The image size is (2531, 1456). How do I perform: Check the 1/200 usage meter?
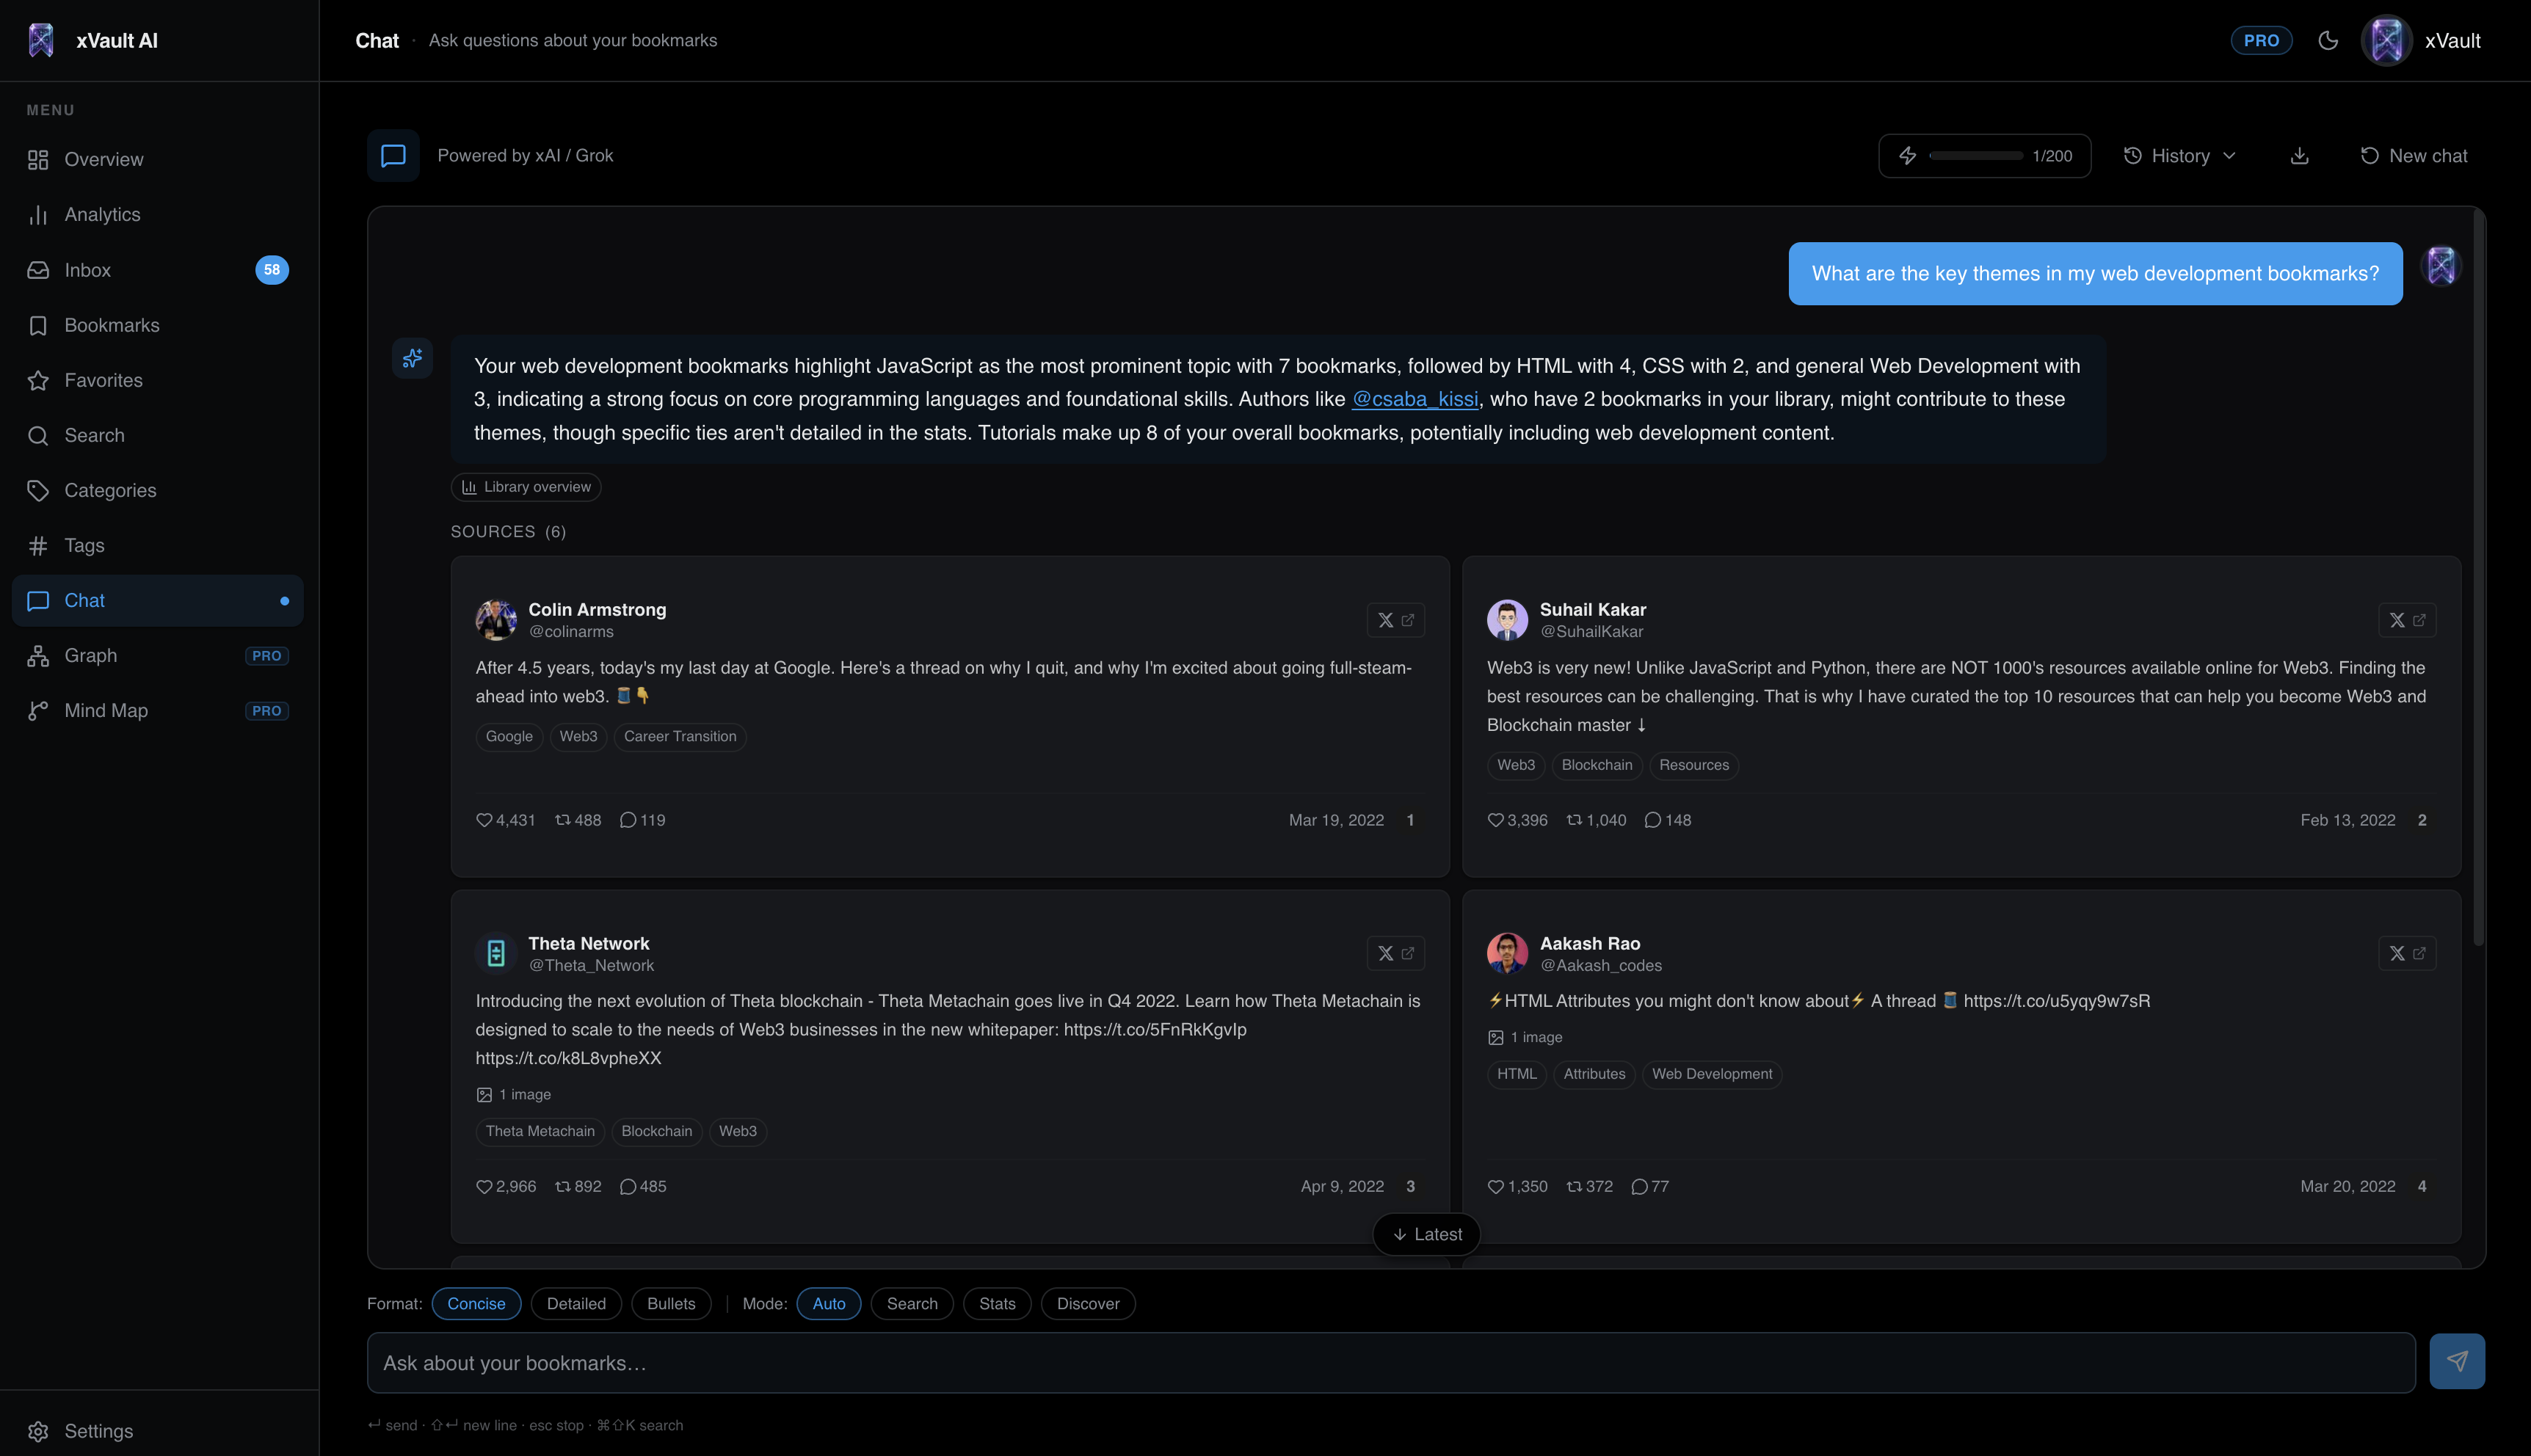coord(1984,155)
